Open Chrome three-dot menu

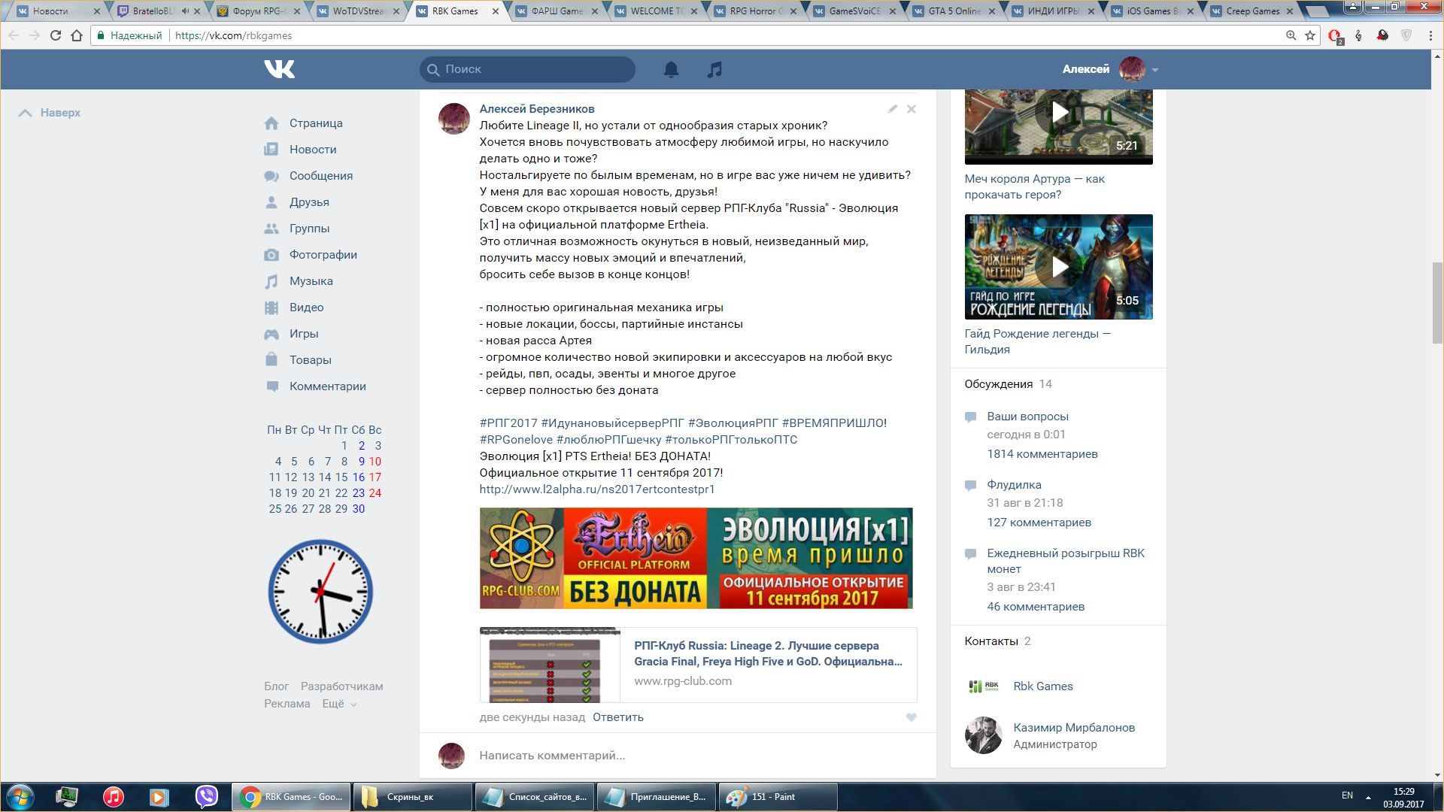[x=1430, y=35]
